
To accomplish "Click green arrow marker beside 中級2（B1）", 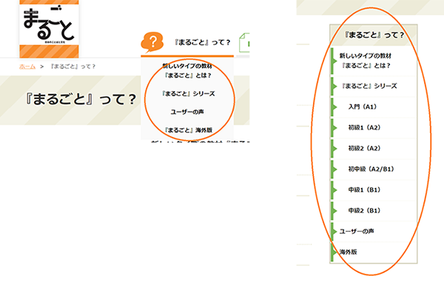I will pyautogui.click(x=334, y=211).
